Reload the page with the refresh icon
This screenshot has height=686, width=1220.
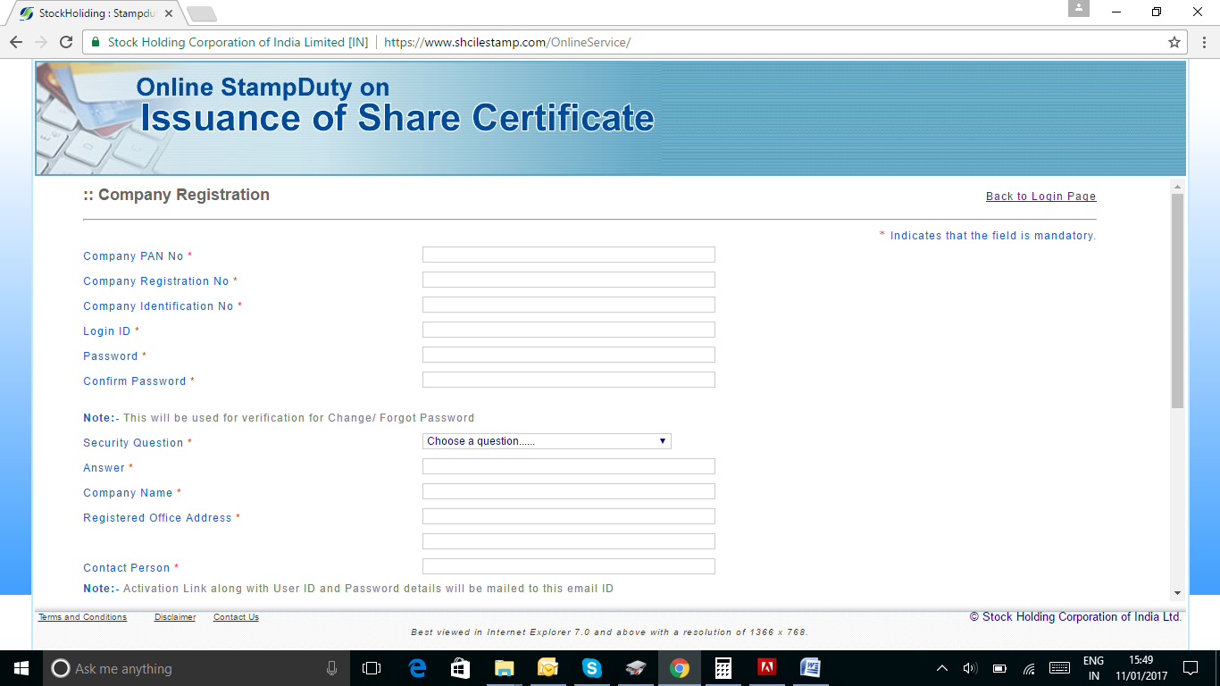pos(65,42)
